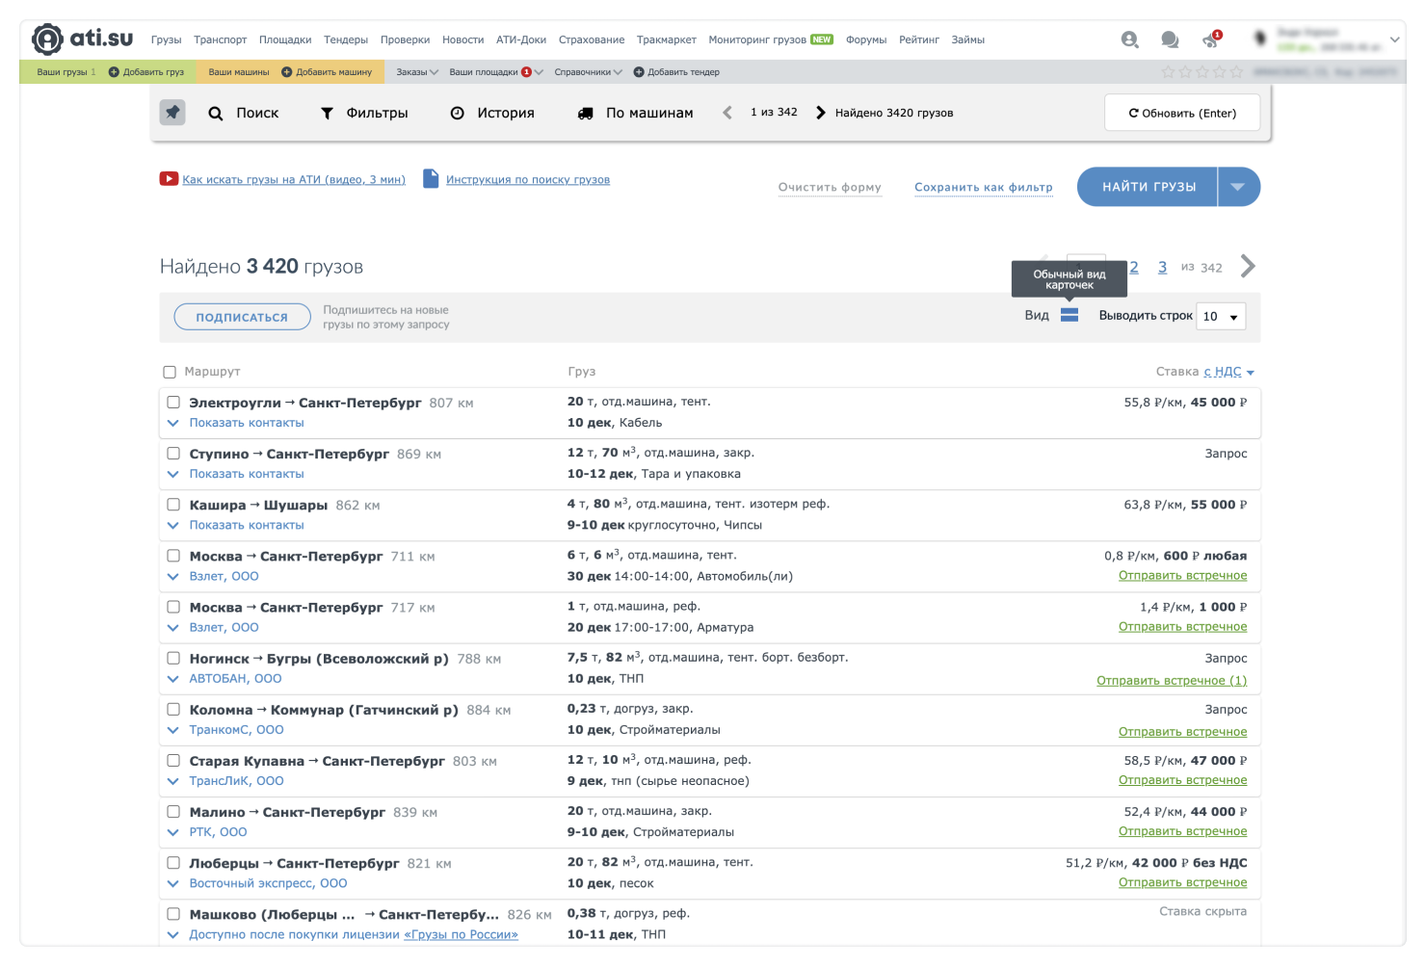Open the Фильтры tab

364,113
